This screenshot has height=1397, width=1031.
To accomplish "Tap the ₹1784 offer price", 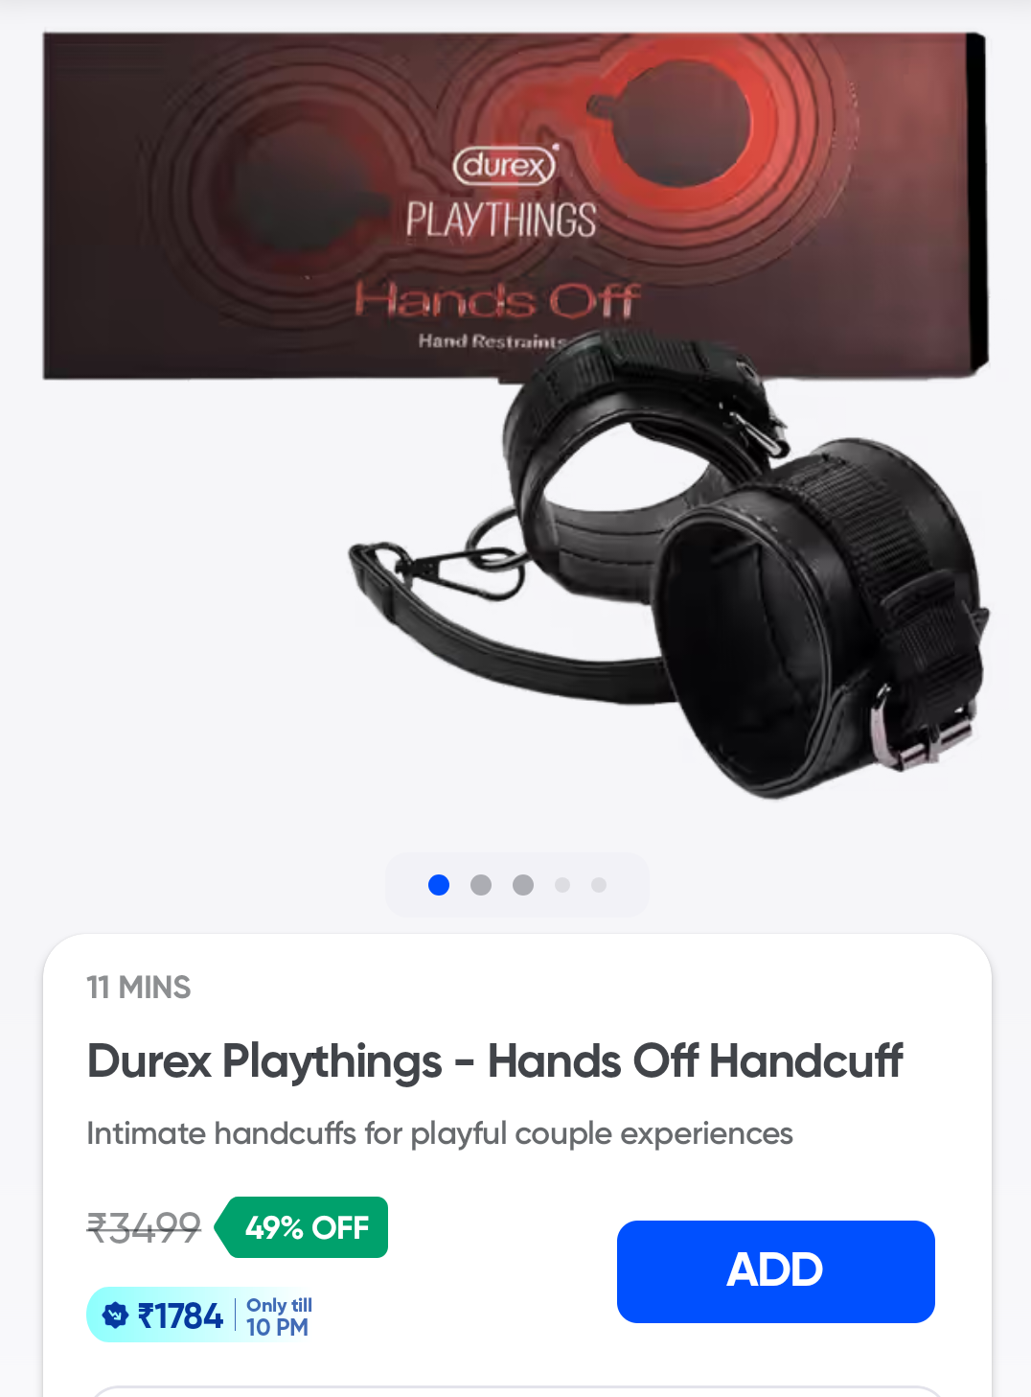I will (180, 1316).
